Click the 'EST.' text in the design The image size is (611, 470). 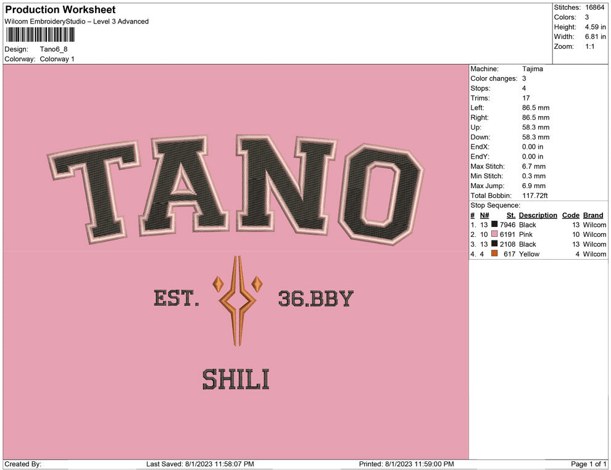[x=177, y=299]
